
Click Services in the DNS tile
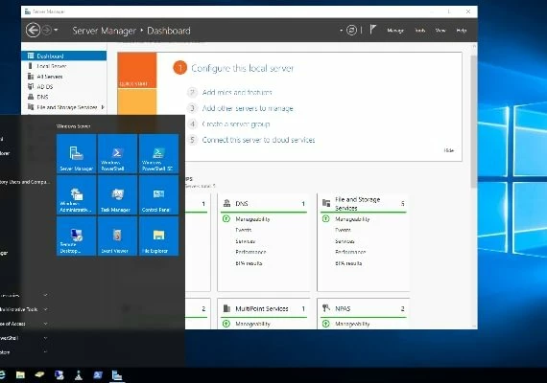pos(246,241)
